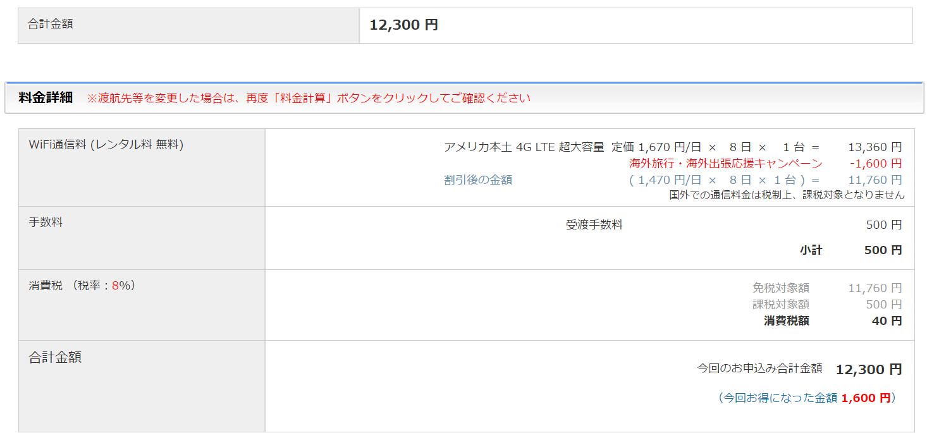Image resolution: width=927 pixels, height=433 pixels.
Task: Select the 消費税 (税率:8%) row label
Action: [82, 286]
